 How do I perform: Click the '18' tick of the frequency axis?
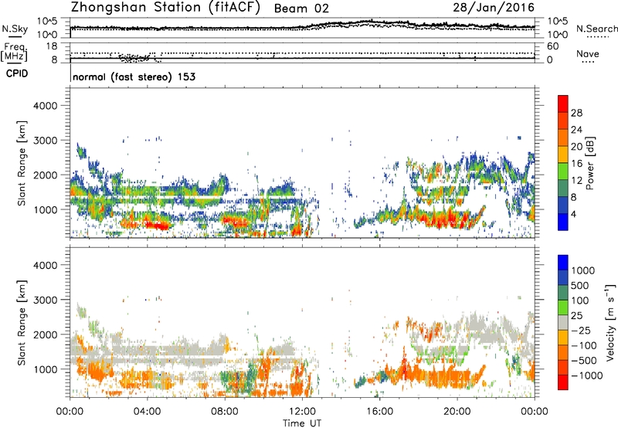[52, 46]
